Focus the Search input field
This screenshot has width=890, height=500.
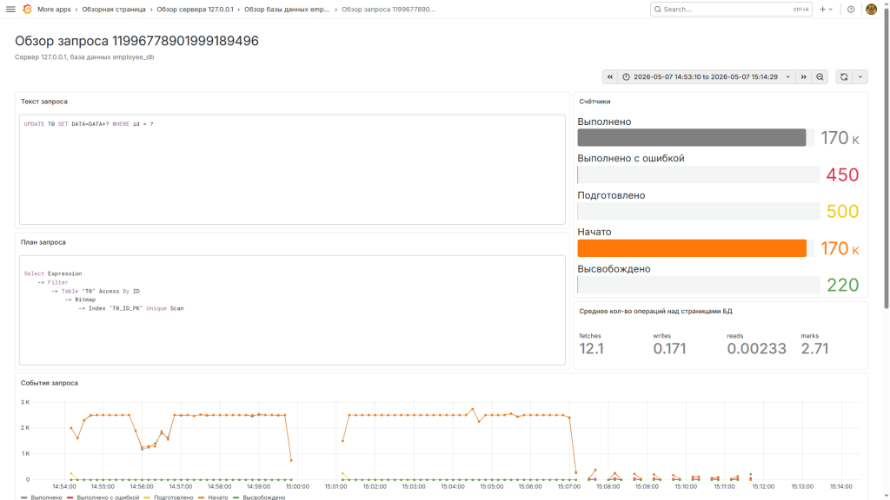[x=731, y=9]
